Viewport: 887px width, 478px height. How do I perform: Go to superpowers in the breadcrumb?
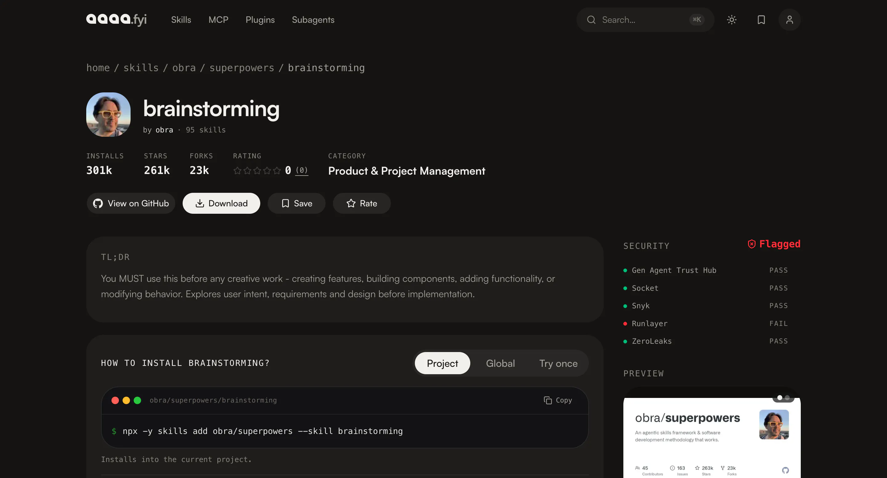tap(242, 67)
